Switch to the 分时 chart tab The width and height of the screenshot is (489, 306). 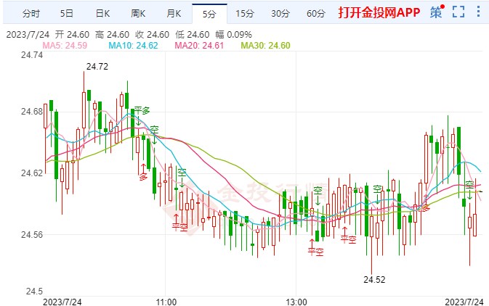point(31,13)
